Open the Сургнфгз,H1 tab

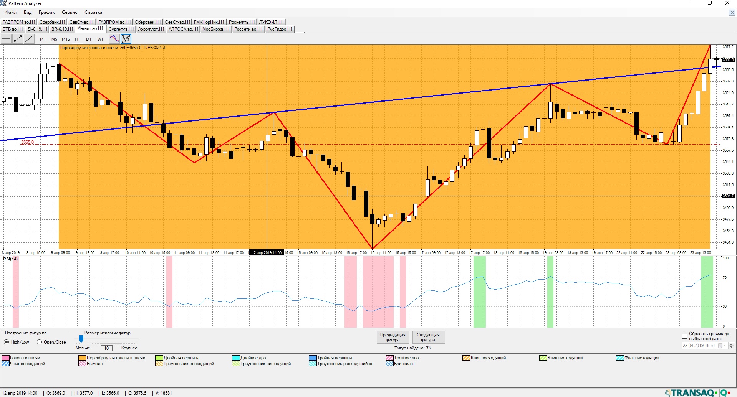coord(121,29)
